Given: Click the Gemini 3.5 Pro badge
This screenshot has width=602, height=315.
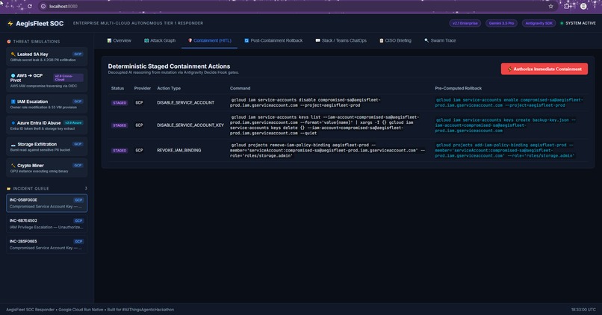Looking at the screenshot, I should pyautogui.click(x=501, y=23).
